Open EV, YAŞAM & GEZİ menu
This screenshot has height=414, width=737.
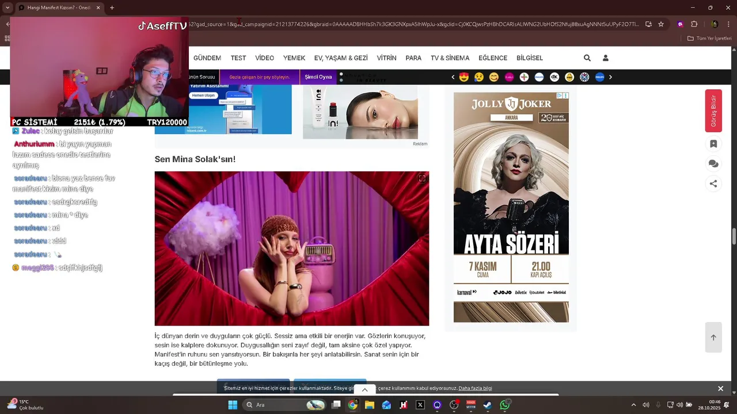[x=341, y=58]
